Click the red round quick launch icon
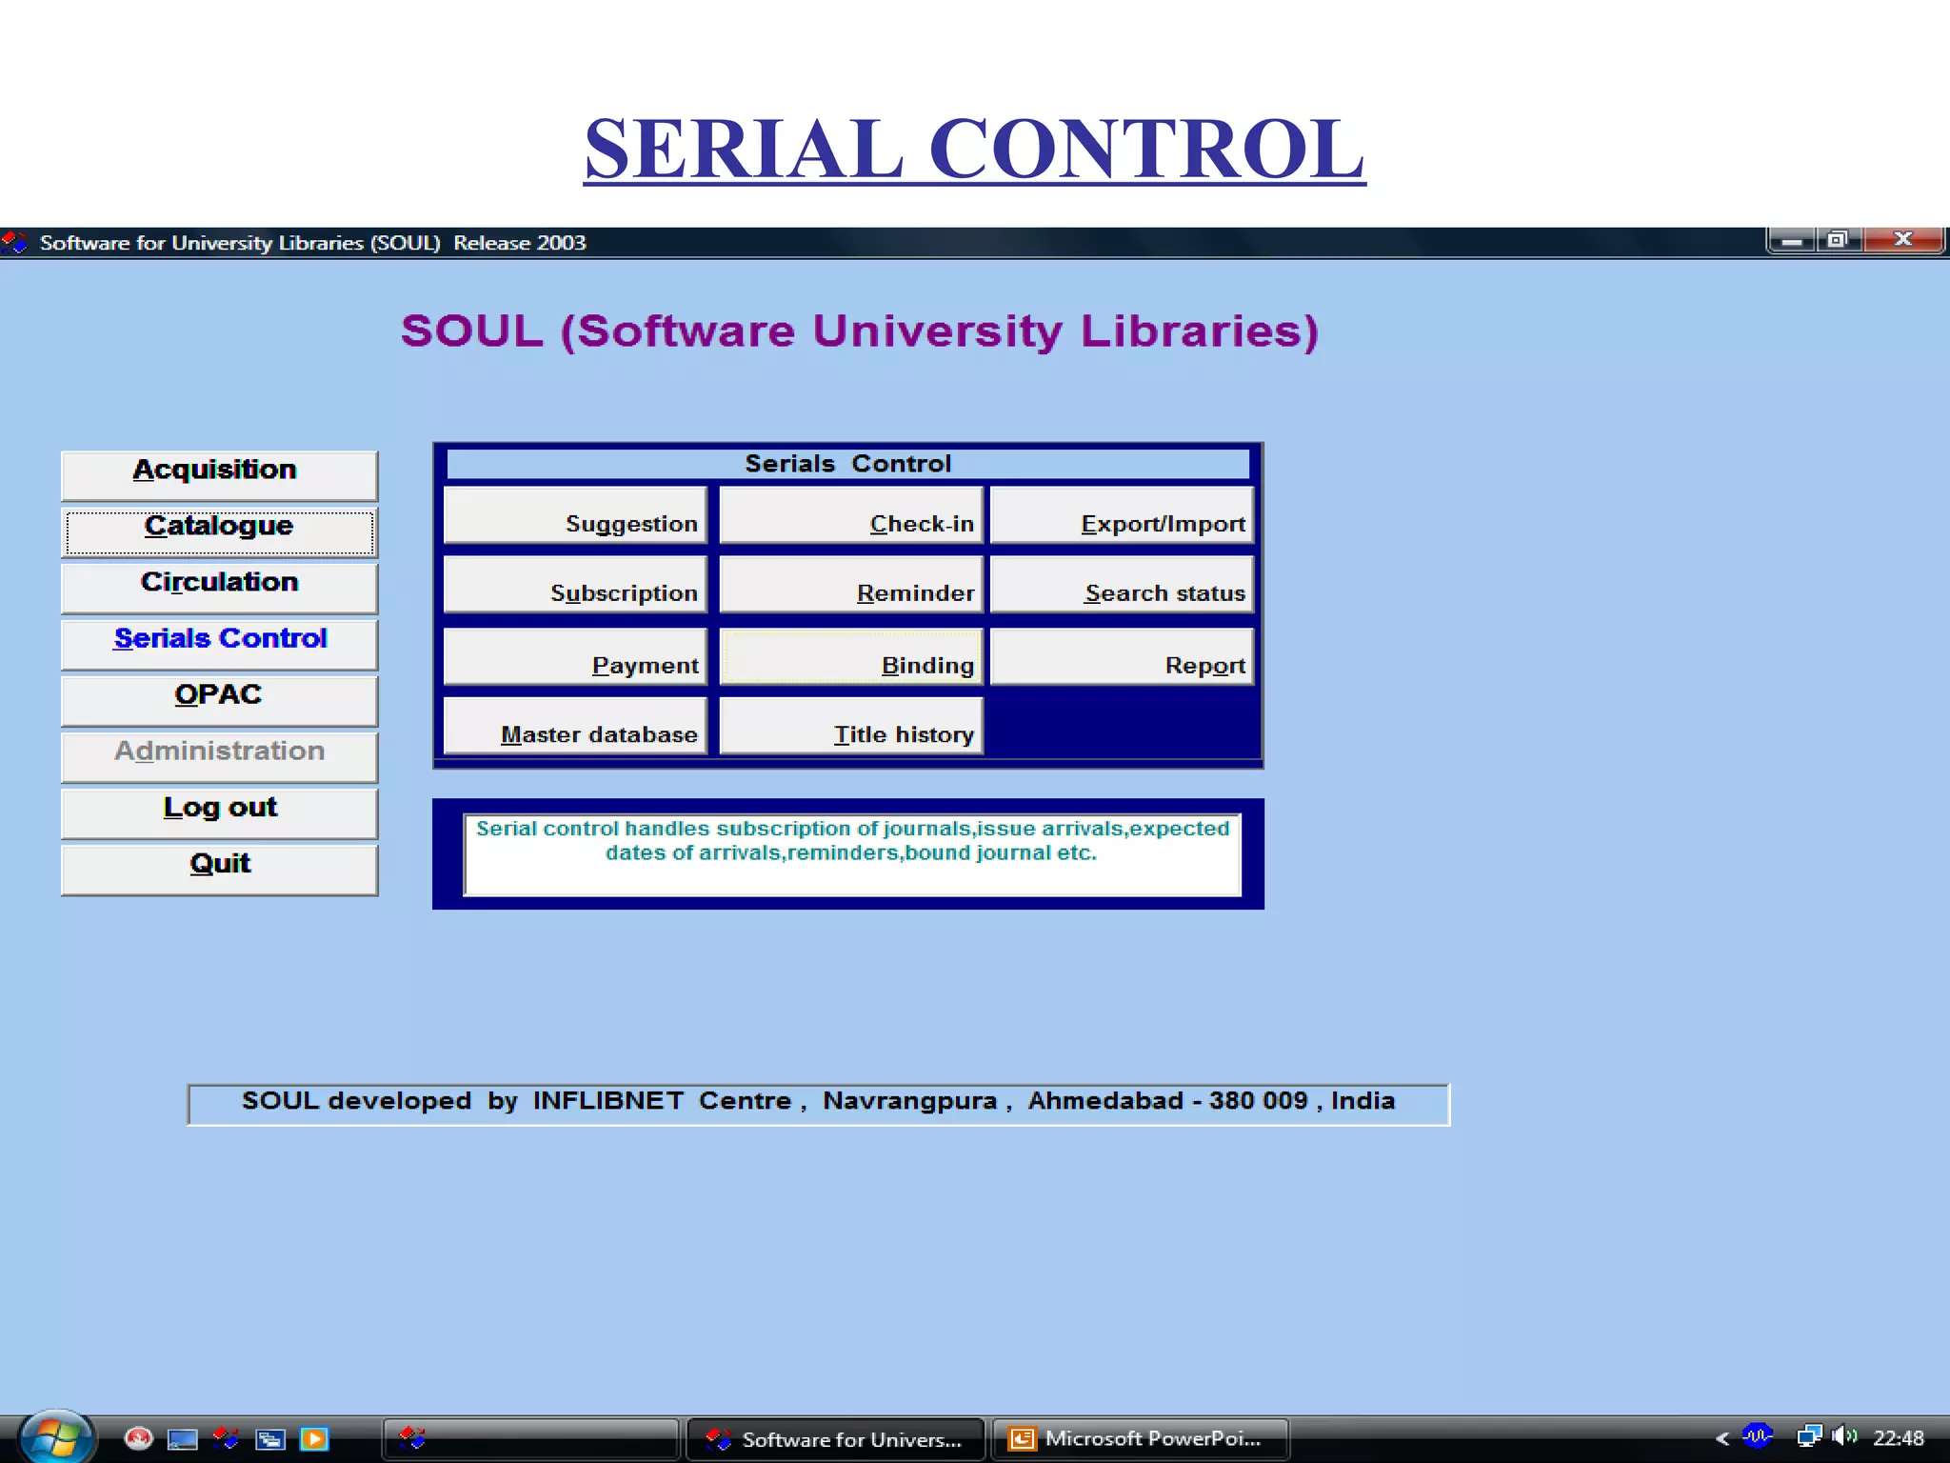 (139, 1437)
